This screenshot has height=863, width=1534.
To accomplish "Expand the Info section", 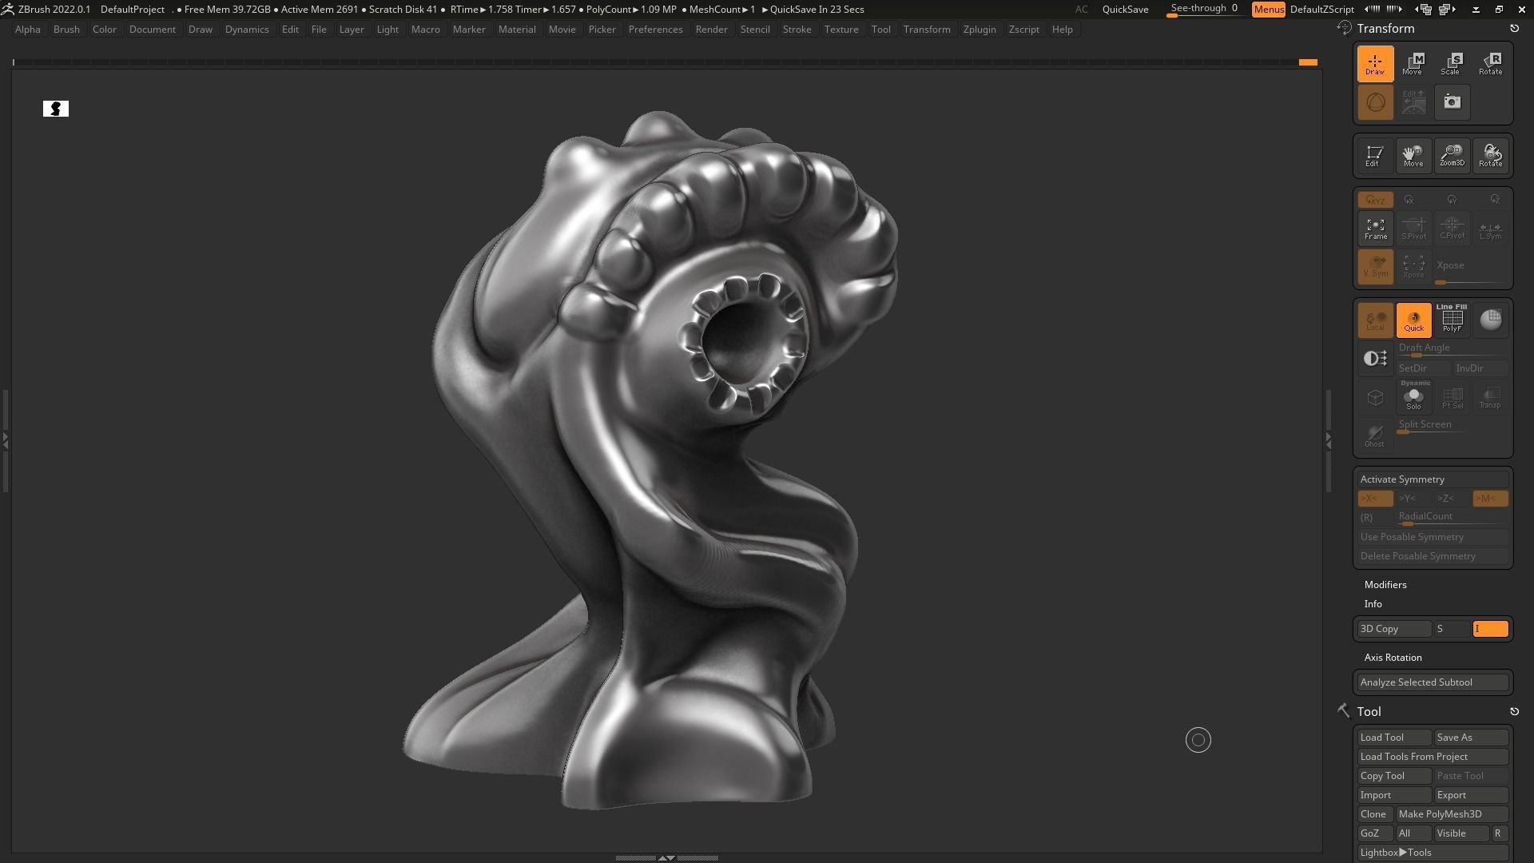I will pos(1373,604).
